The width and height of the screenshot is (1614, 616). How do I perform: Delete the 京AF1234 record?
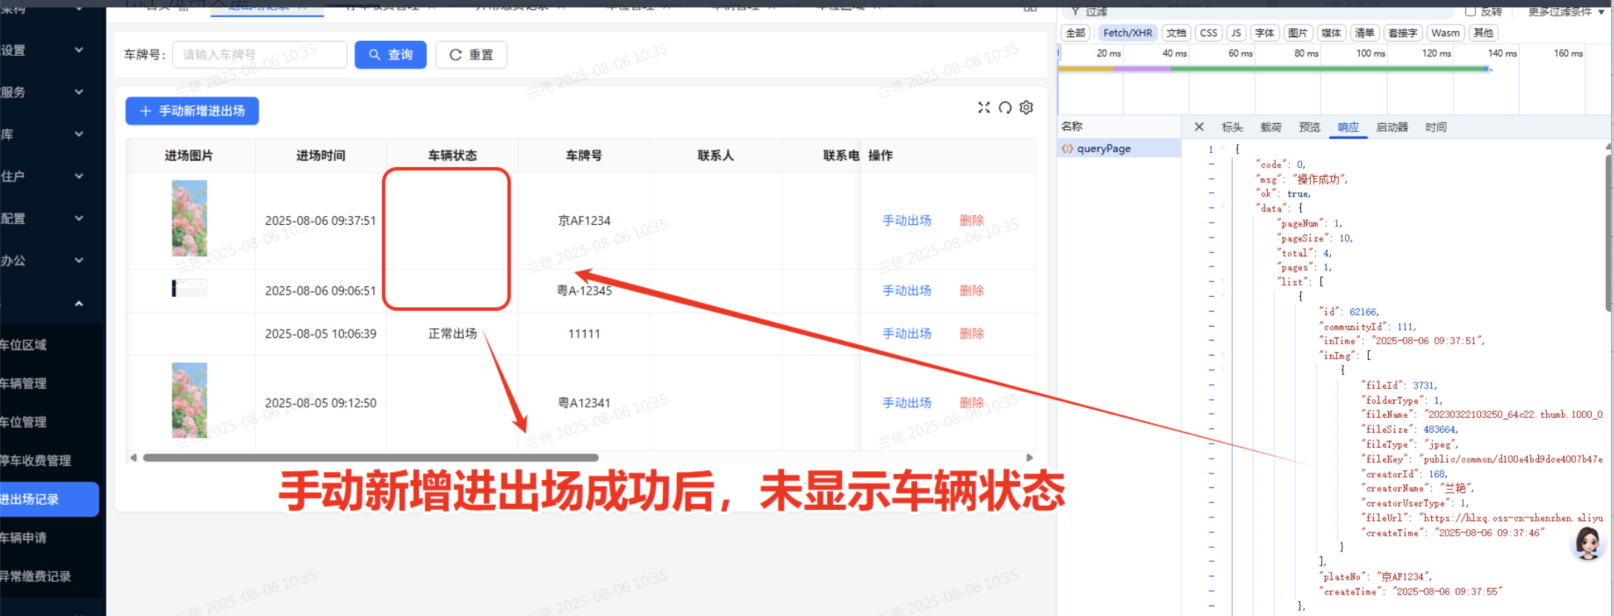pyautogui.click(x=971, y=220)
